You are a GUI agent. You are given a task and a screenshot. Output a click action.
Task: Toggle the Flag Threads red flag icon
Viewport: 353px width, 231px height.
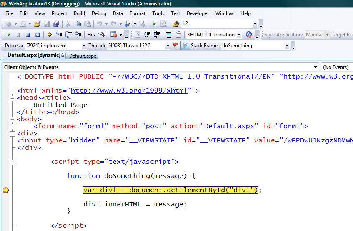pyautogui.click(x=175, y=46)
